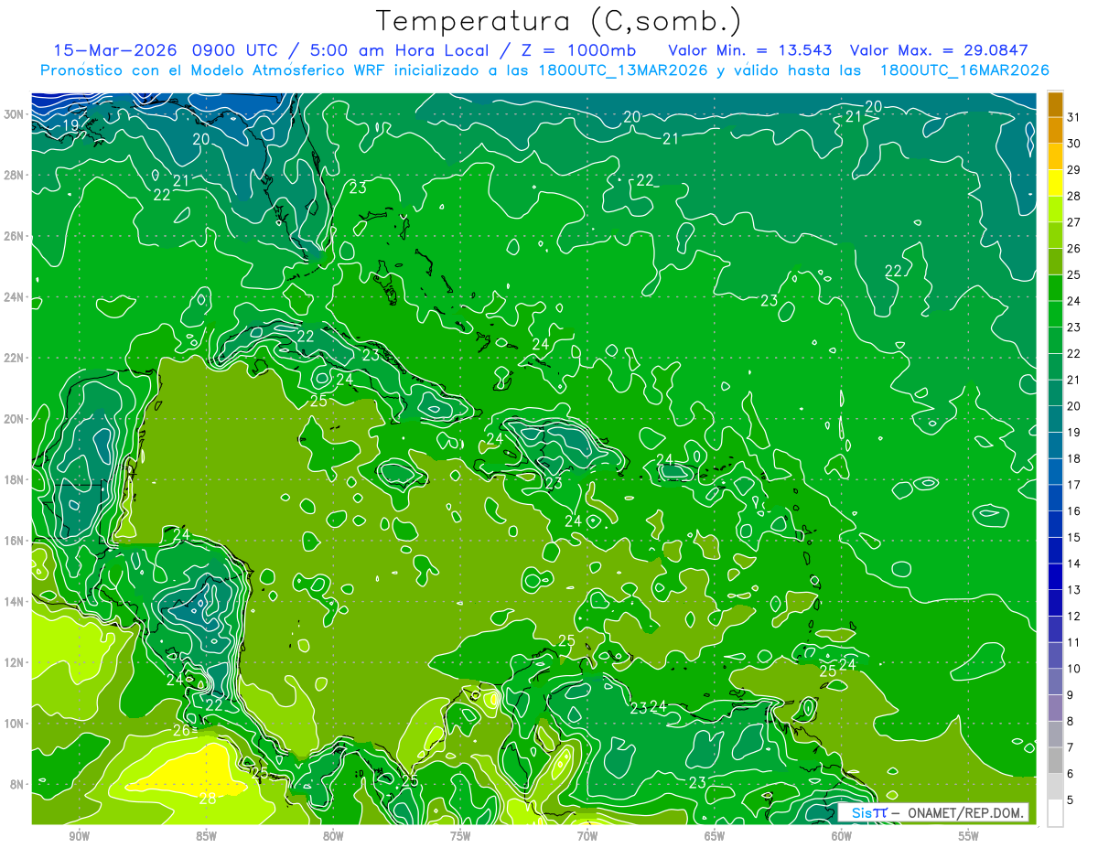Click the 26N latitude axis label
Viewport: 1098px width, 848px height.
(14, 236)
